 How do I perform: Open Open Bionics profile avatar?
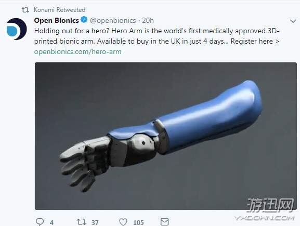click(x=16, y=29)
